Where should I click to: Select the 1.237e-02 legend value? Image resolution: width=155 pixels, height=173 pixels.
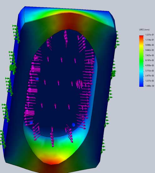[x=150, y=81]
